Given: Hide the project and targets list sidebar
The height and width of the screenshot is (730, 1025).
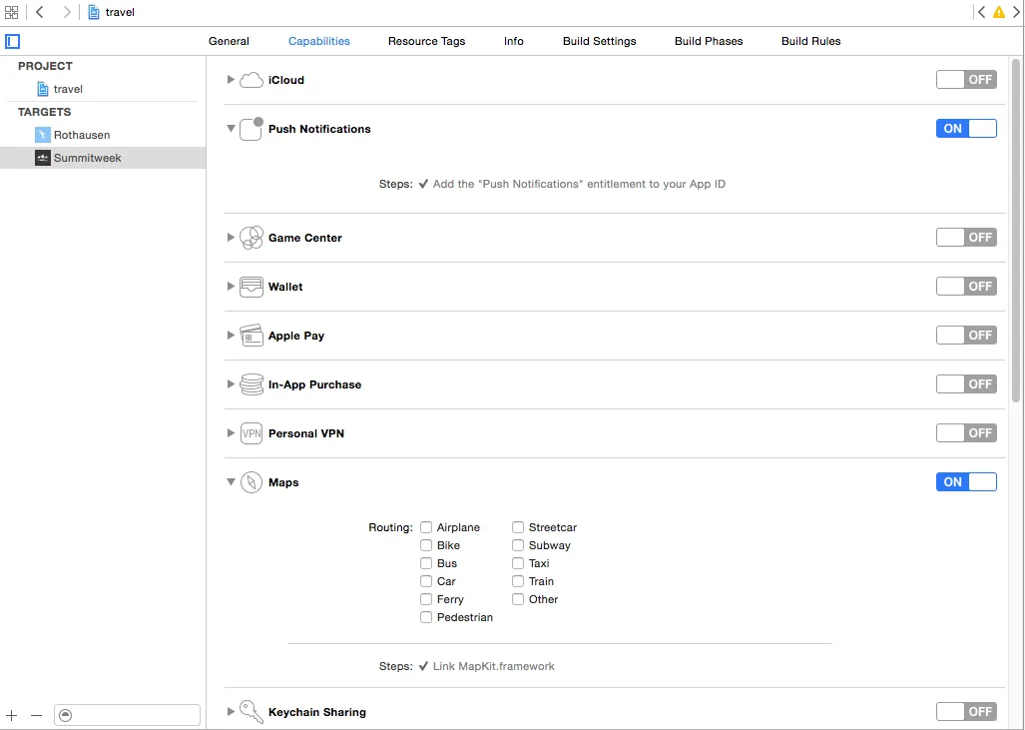Looking at the screenshot, I should [x=12, y=41].
